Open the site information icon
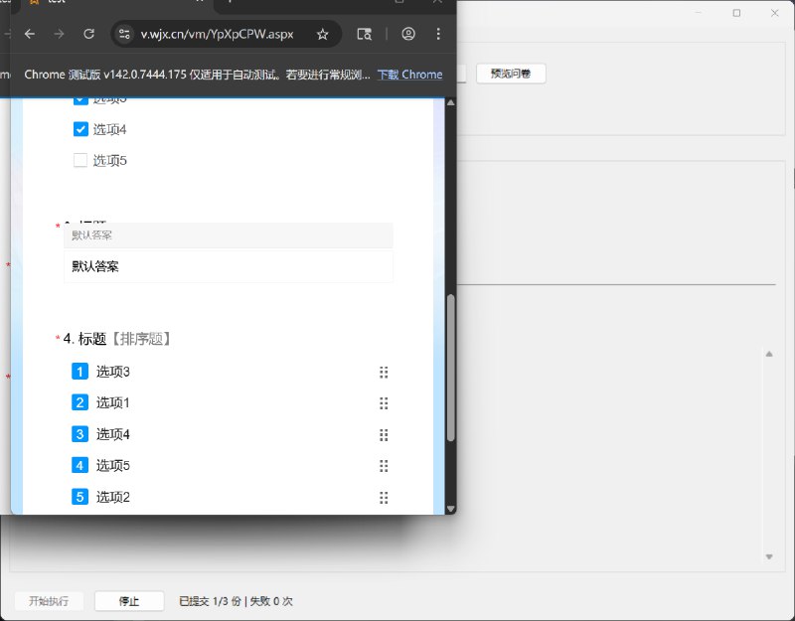The width and height of the screenshot is (795, 621). tap(124, 34)
